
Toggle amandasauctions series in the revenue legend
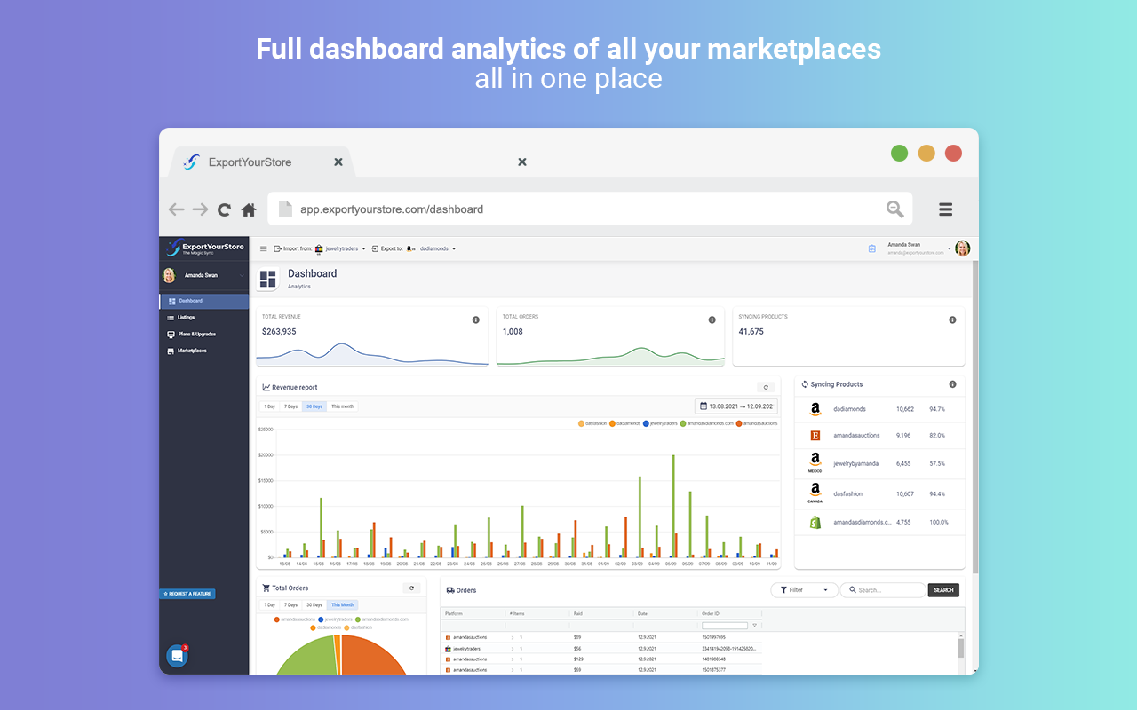tap(758, 424)
